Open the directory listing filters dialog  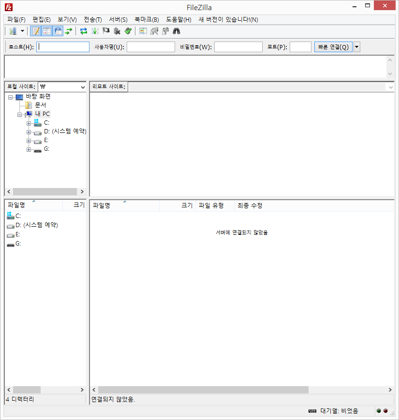pyautogui.click(x=143, y=31)
